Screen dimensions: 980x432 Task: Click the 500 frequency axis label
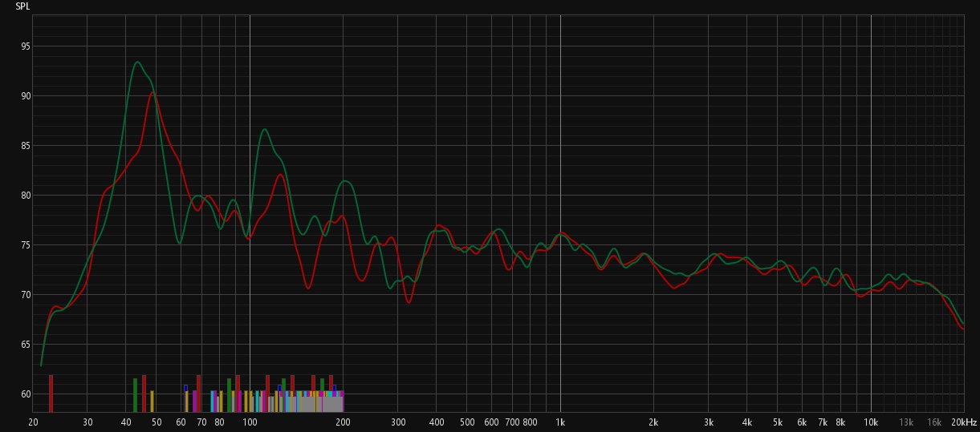467,422
